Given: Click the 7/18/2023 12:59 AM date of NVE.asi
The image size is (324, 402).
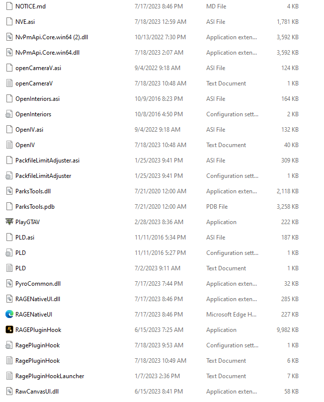Looking at the screenshot, I should [161, 22].
